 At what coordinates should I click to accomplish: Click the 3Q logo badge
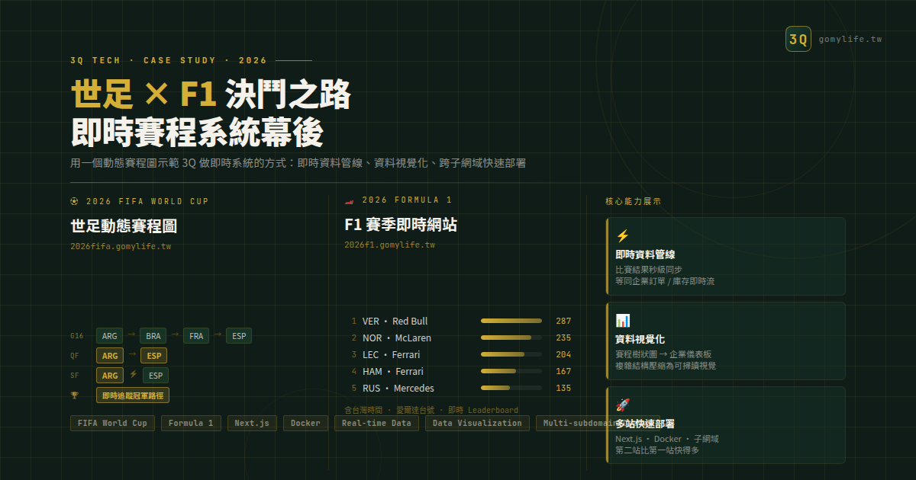798,39
